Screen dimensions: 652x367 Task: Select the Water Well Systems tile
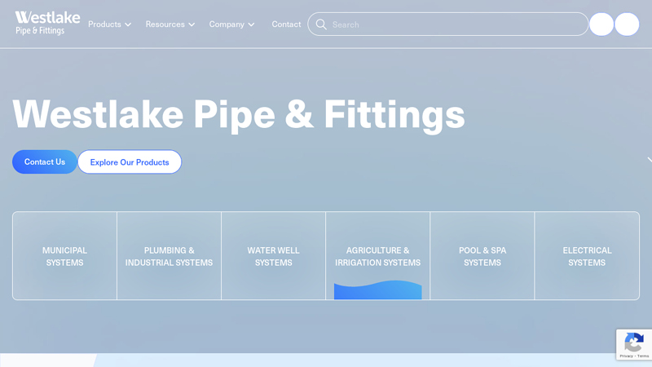274,256
